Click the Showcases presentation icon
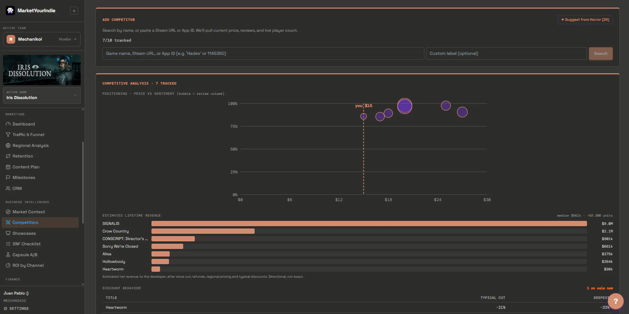 pos(8,233)
